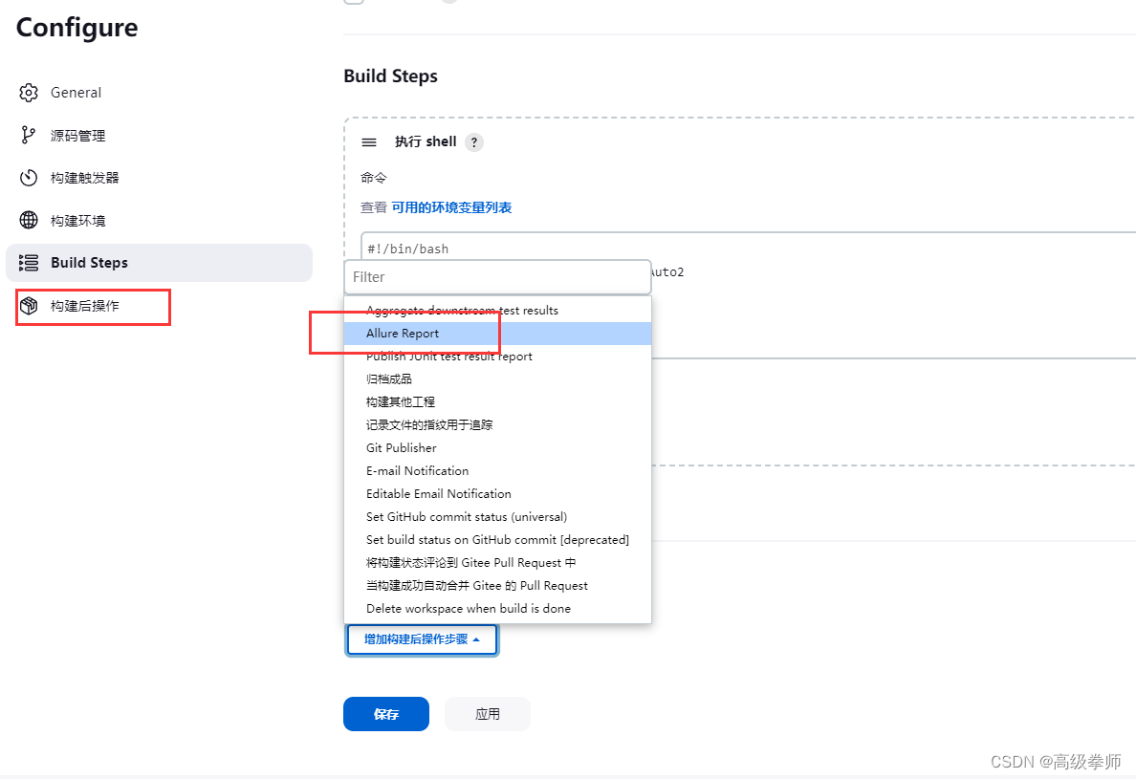The height and width of the screenshot is (779, 1136).
Task: Collapse the 增加构建后操作步骤 dropdown
Action: click(x=423, y=640)
